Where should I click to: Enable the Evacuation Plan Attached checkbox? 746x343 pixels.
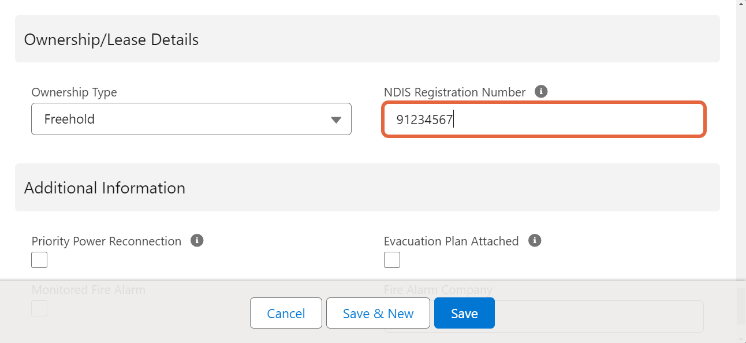[x=392, y=260]
